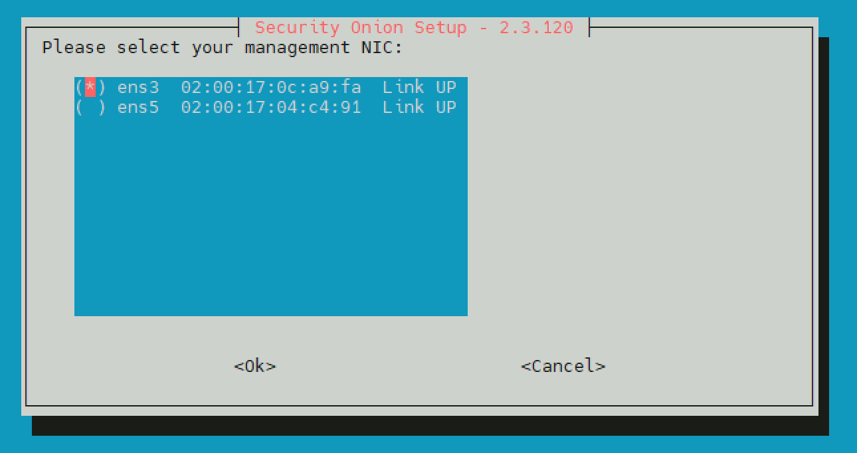Click the Link UP status for ens3

coord(420,87)
